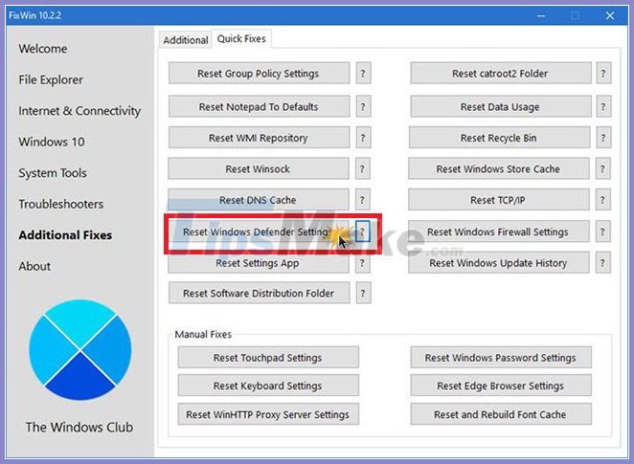
Task: Open help for Reset Windows Firewall Settings
Action: pos(602,232)
